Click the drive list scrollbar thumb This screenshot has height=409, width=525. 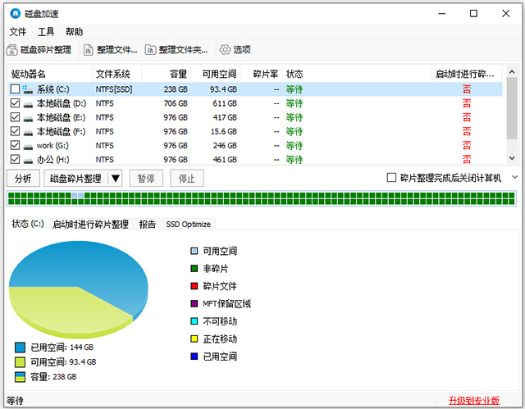512,108
